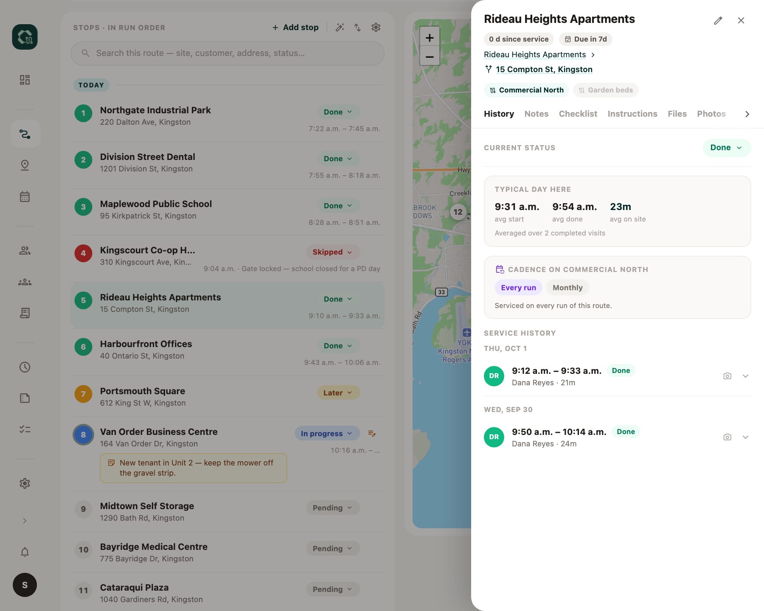Image resolution: width=764 pixels, height=611 pixels.
Task: Open the routes icon in the sidebar
Action: [25, 134]
